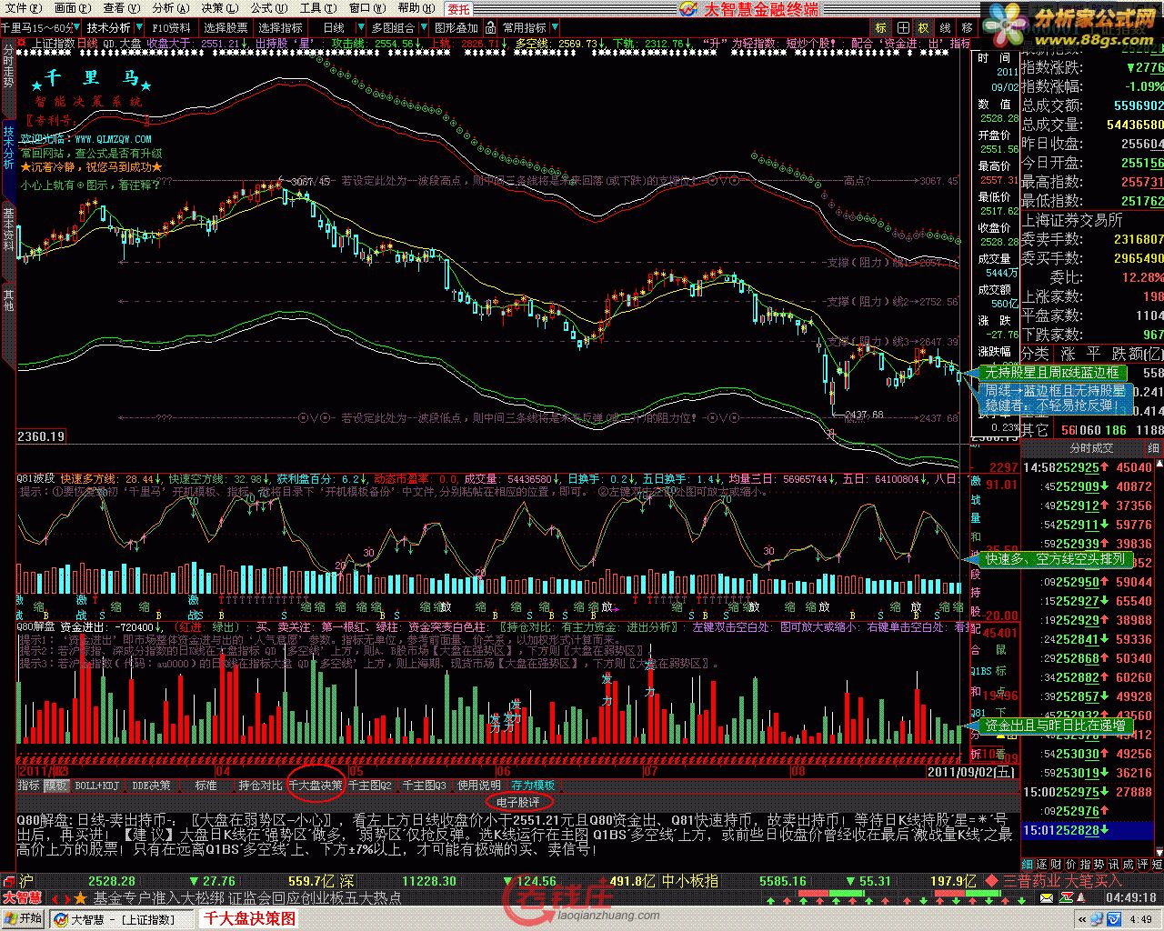1164x931 pixels.
Task: Click the 标 toolbar icon
Action: [882, 28]
